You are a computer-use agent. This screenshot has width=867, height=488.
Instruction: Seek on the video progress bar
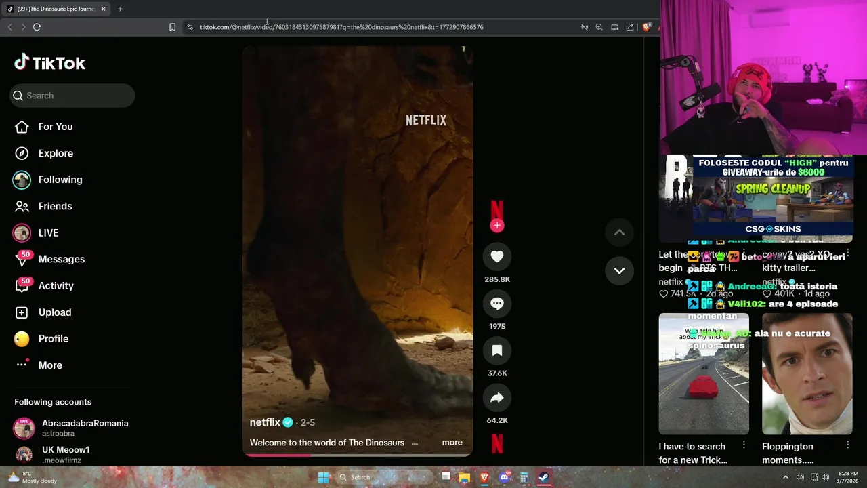(x=358, y=455)
